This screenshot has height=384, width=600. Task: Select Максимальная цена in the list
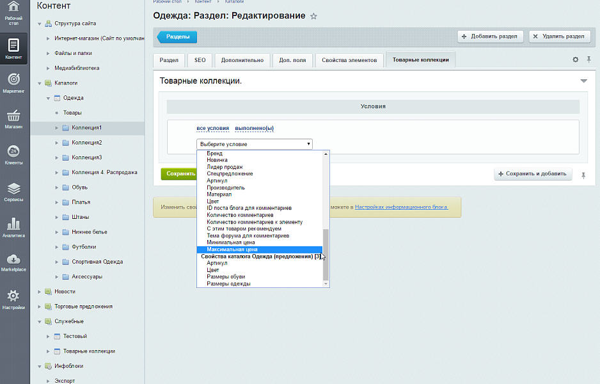point(232,250)
